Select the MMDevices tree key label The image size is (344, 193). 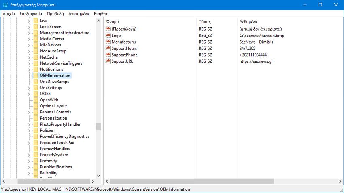click(51, 45)
